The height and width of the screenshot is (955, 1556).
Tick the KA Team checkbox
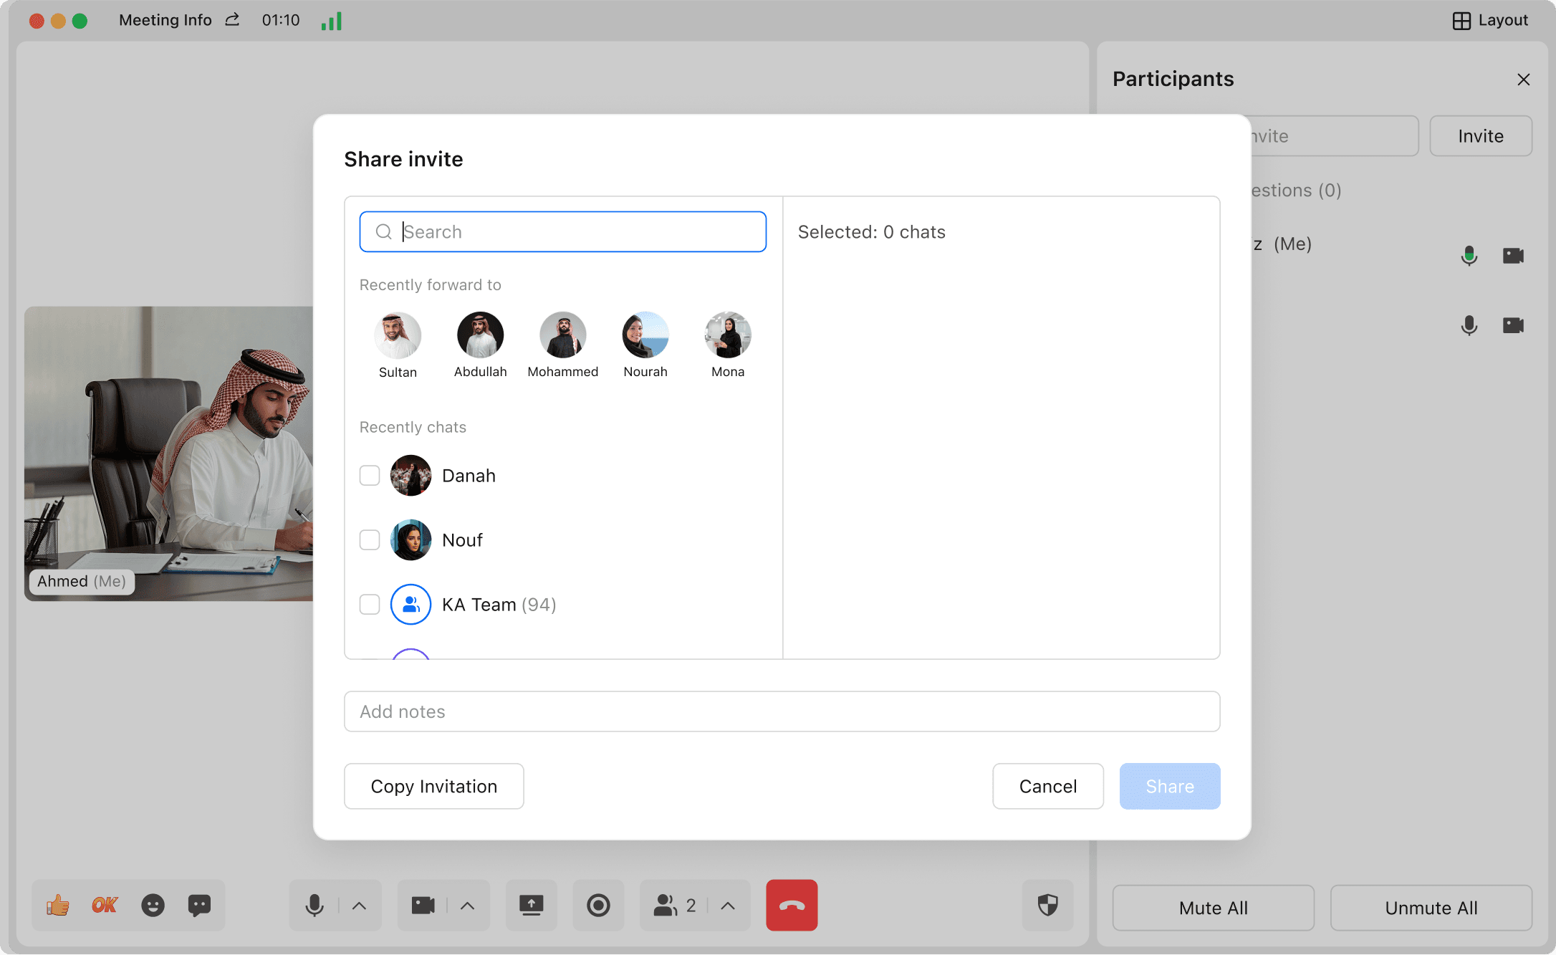[370, 605]
